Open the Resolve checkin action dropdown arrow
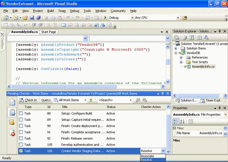 click(x=163, y=151)
